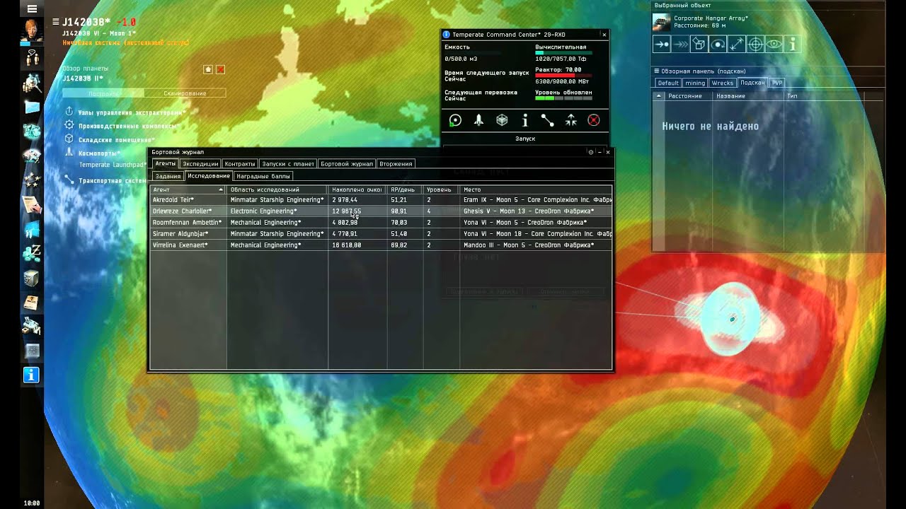Click the green Уровень обновлен level bar
906x509 pixels.
[x=563, y=98]
